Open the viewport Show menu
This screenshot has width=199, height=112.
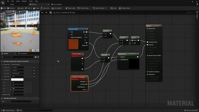coord(22,12)
